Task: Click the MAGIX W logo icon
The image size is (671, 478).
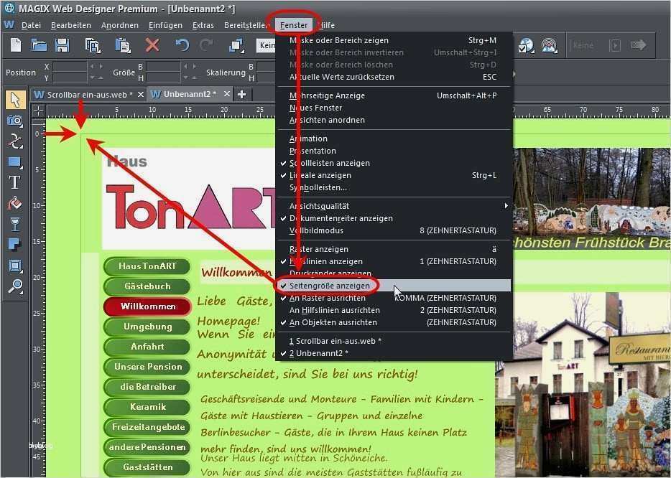Action: (x=9, y=25)
